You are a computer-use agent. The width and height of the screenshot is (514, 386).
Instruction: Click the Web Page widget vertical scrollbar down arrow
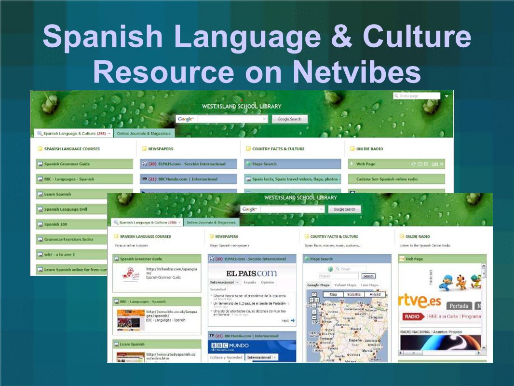coord(484,347)
